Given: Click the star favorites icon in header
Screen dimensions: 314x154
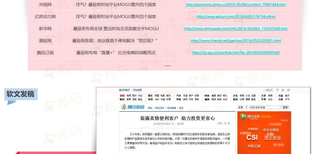Looking at the screenshot, I should click(x=283, y=90).
